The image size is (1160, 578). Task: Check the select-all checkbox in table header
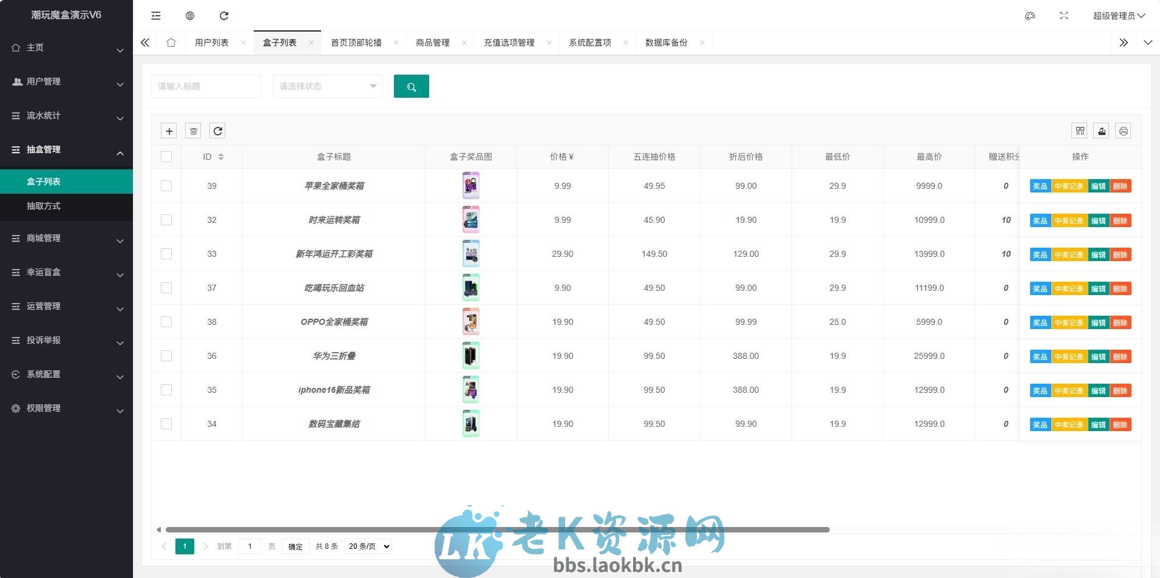[166, 157]
